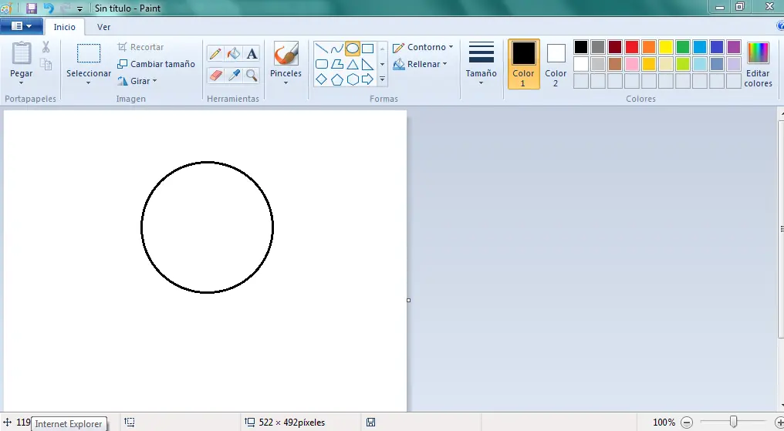This screenshot has width=784, height=431.
Task: Click the Paint help question mark icon
Action: (780, 26)
